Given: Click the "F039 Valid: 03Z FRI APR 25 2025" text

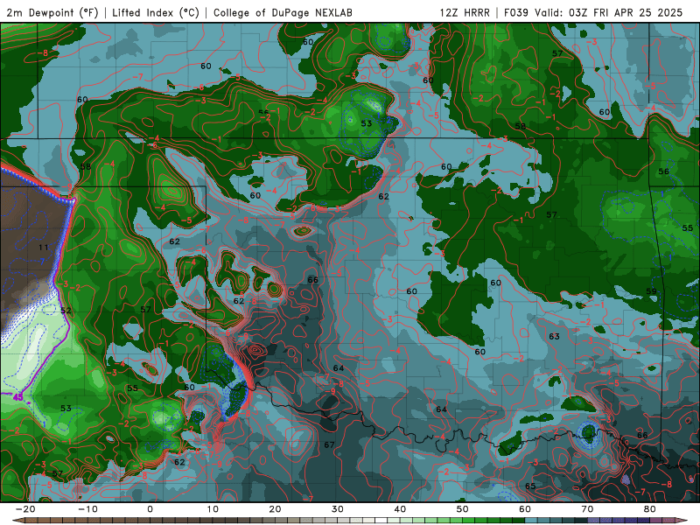Looking at the screenshot, I should 593,13.
